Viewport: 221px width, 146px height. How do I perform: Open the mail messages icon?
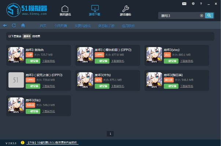pyautogui.click(x=184, y=4)
